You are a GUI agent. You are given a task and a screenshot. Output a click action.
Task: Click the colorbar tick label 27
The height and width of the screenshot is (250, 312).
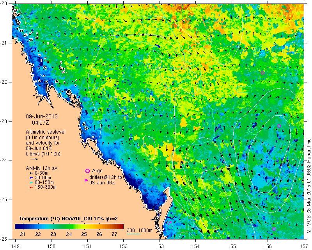tap(114, 234)
